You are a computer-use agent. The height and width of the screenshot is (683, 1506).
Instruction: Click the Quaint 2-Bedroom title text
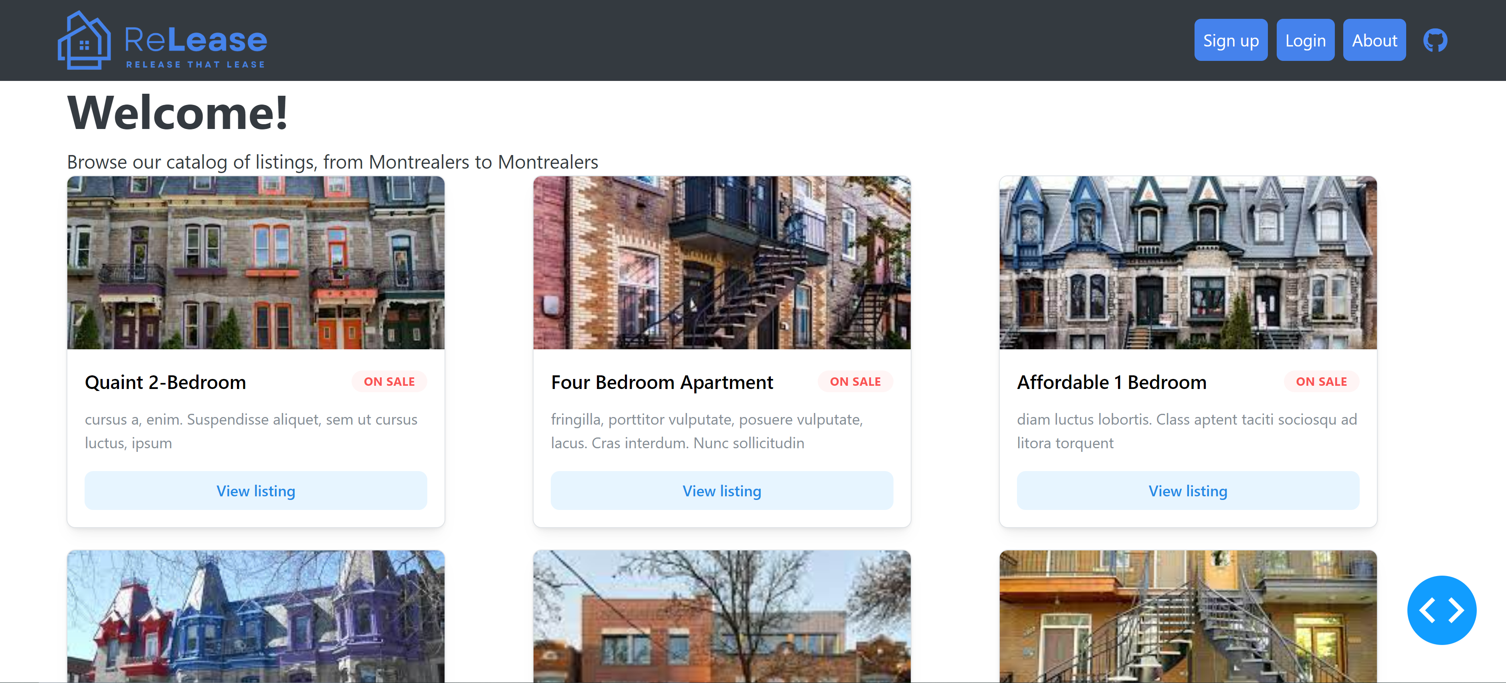tap(166, 382)
